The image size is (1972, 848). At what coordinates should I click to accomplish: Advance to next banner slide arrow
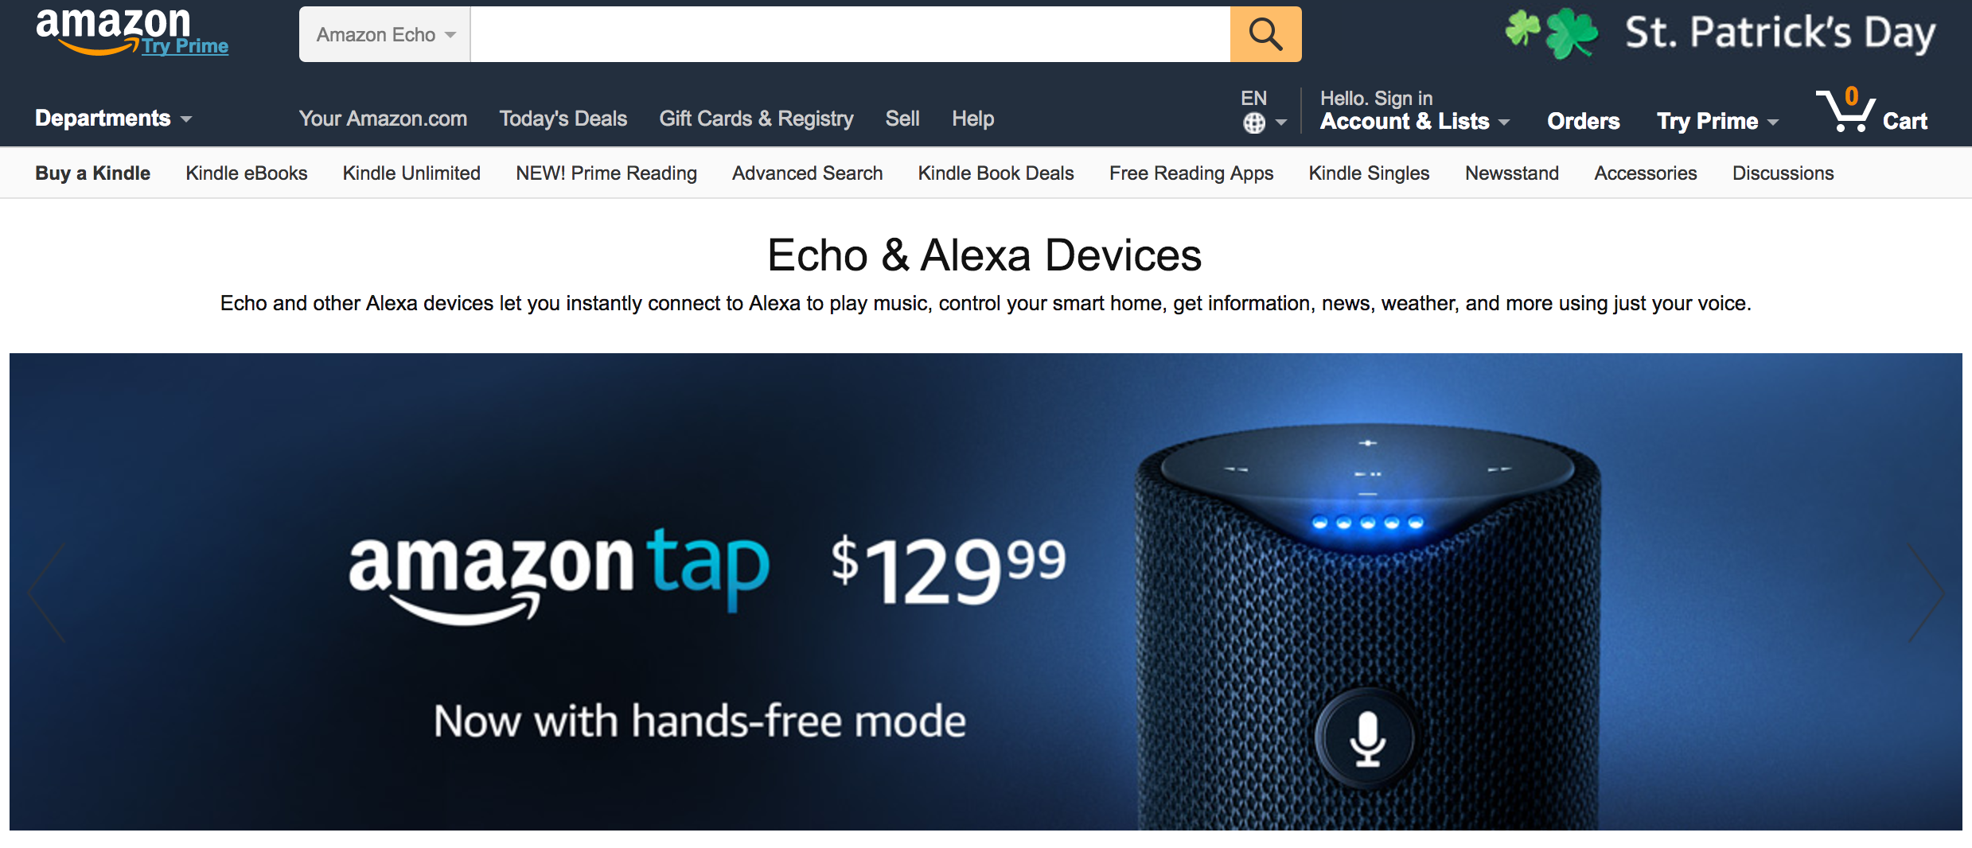tap(1927, 592)
